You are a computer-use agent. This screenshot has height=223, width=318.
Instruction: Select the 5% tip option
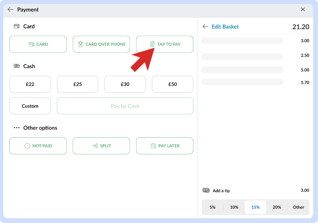(x=212, y=207)
